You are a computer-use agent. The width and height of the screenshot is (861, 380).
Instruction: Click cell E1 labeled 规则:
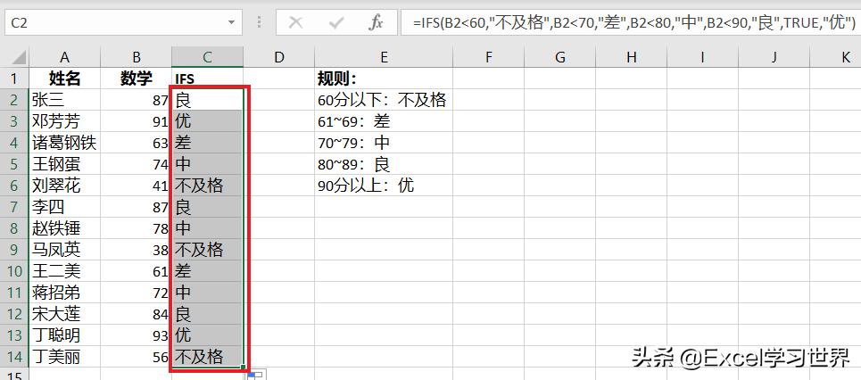(x=383, y=78)
